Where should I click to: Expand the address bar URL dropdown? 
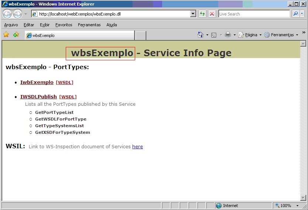pyautogui.click(x=193, y=14)
